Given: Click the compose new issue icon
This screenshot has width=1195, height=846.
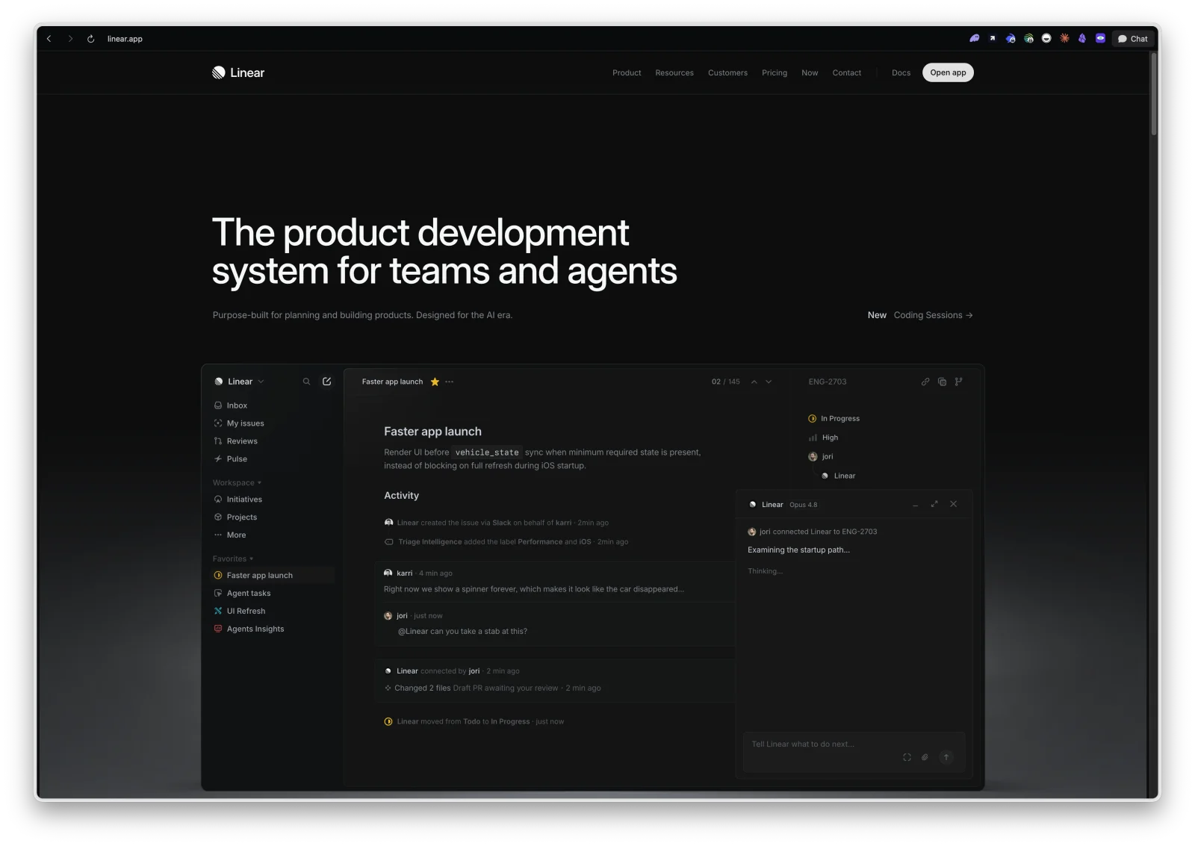Looking at the screenshot, I should (326, 382).
